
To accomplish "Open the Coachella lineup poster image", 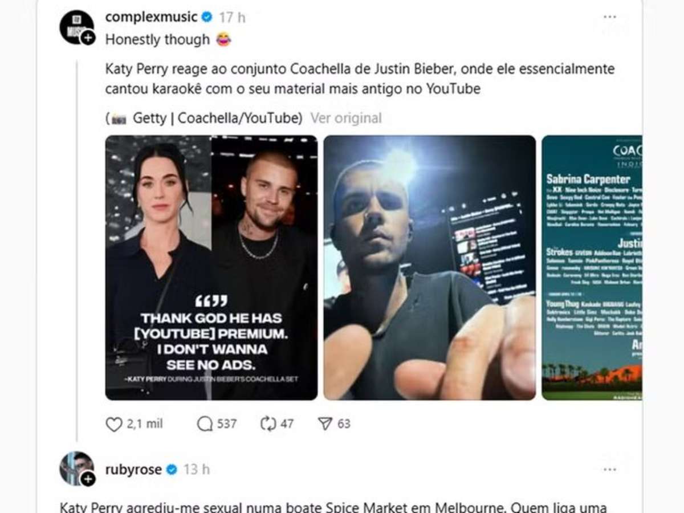I will coord(592,267).
